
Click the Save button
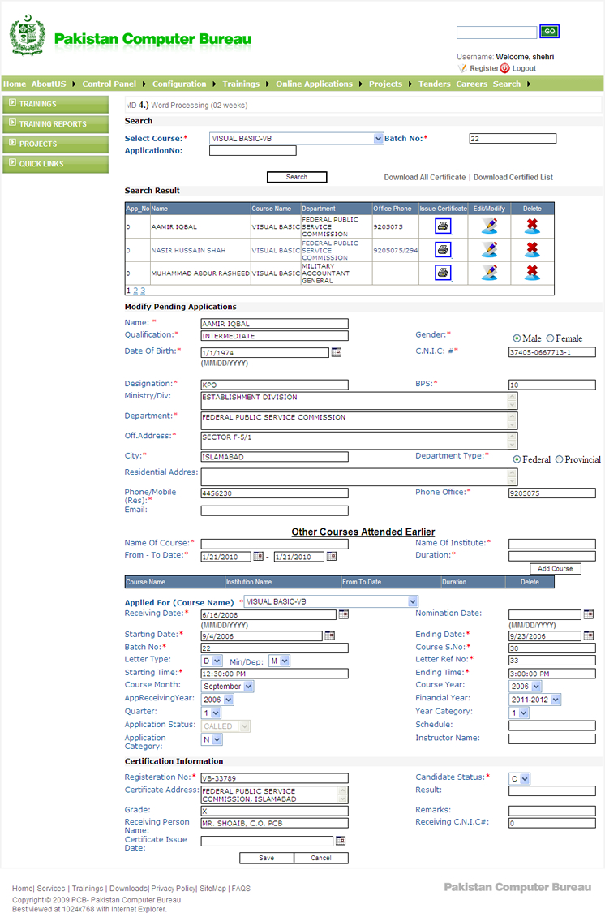click(x=267, y=859)
